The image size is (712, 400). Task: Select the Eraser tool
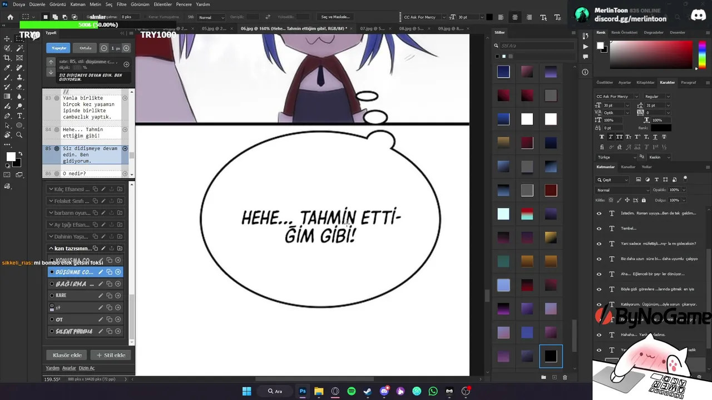(x=19, y=87)
